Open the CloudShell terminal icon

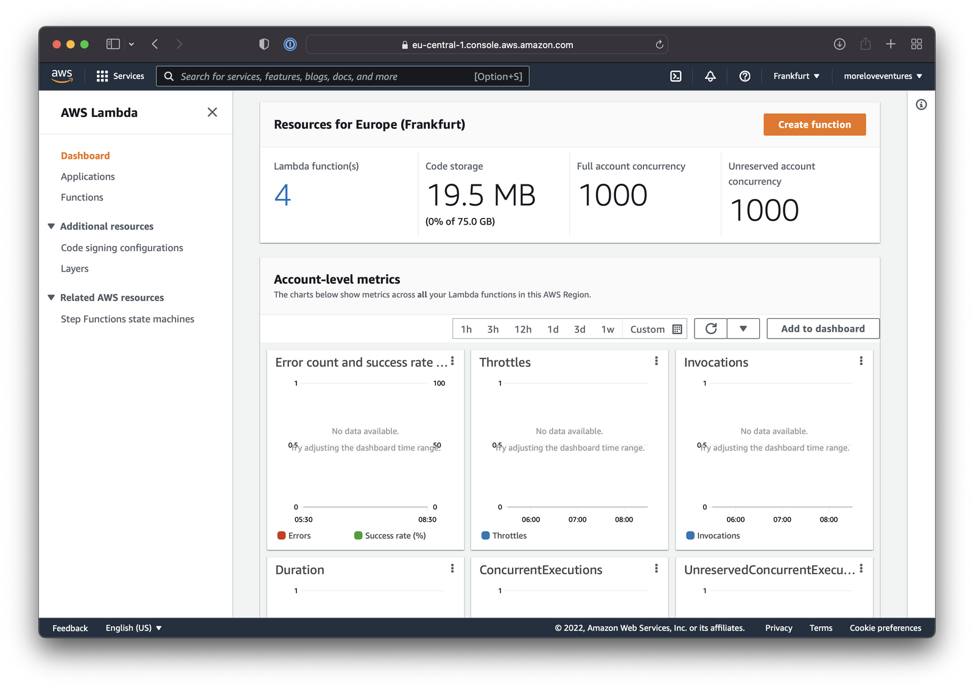(676, 76)
